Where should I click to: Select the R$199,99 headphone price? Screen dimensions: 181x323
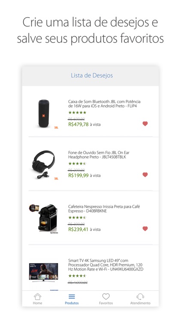(x=78, y=176)
